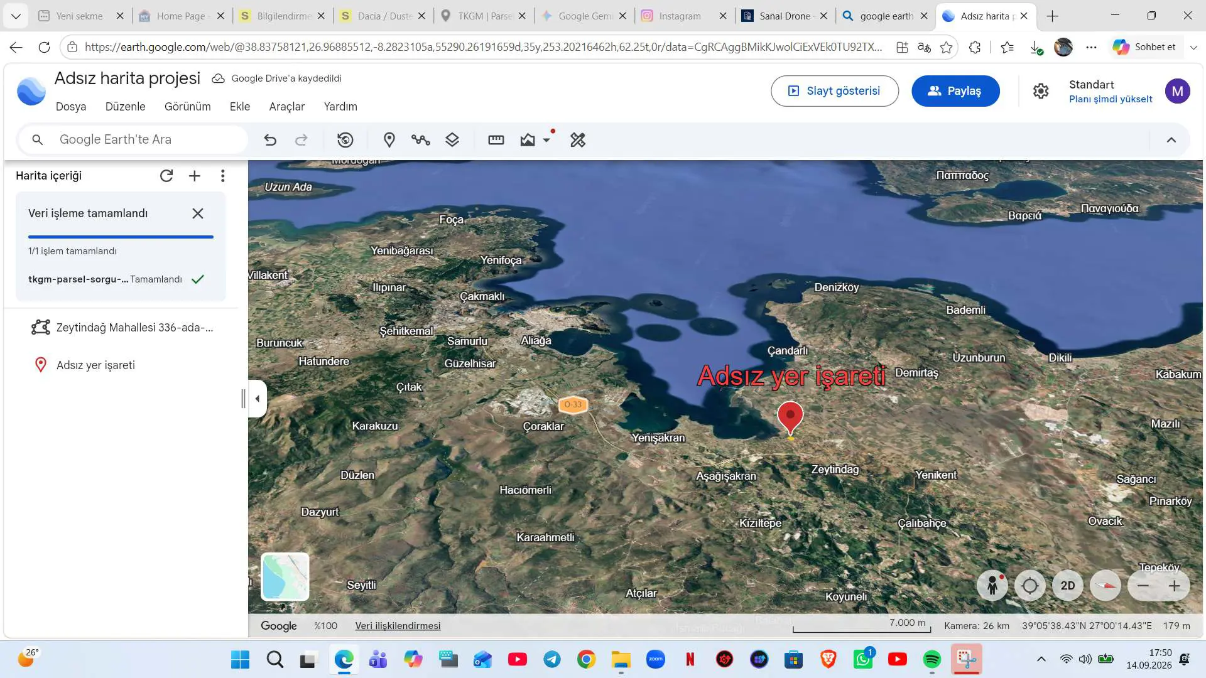The width and height of the screenshot is (1206, 678).
Task: Click the my location target button
Action: [x=1030, y=586]
